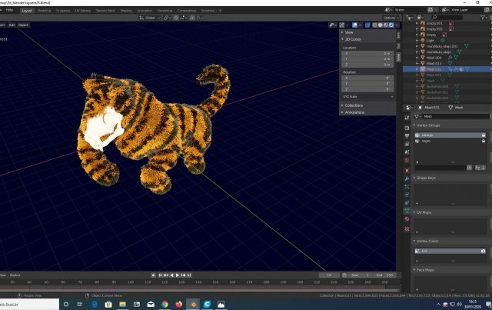Jump to the timeline end frame
492x310 pixels.
[x=189, y=275]
